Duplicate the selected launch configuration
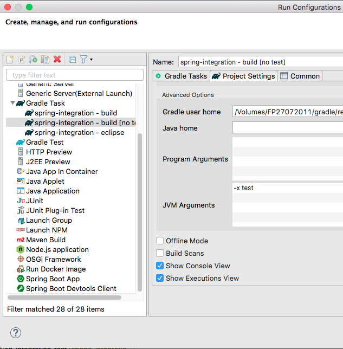Screen dimensions: 343x349 [45, 60]
